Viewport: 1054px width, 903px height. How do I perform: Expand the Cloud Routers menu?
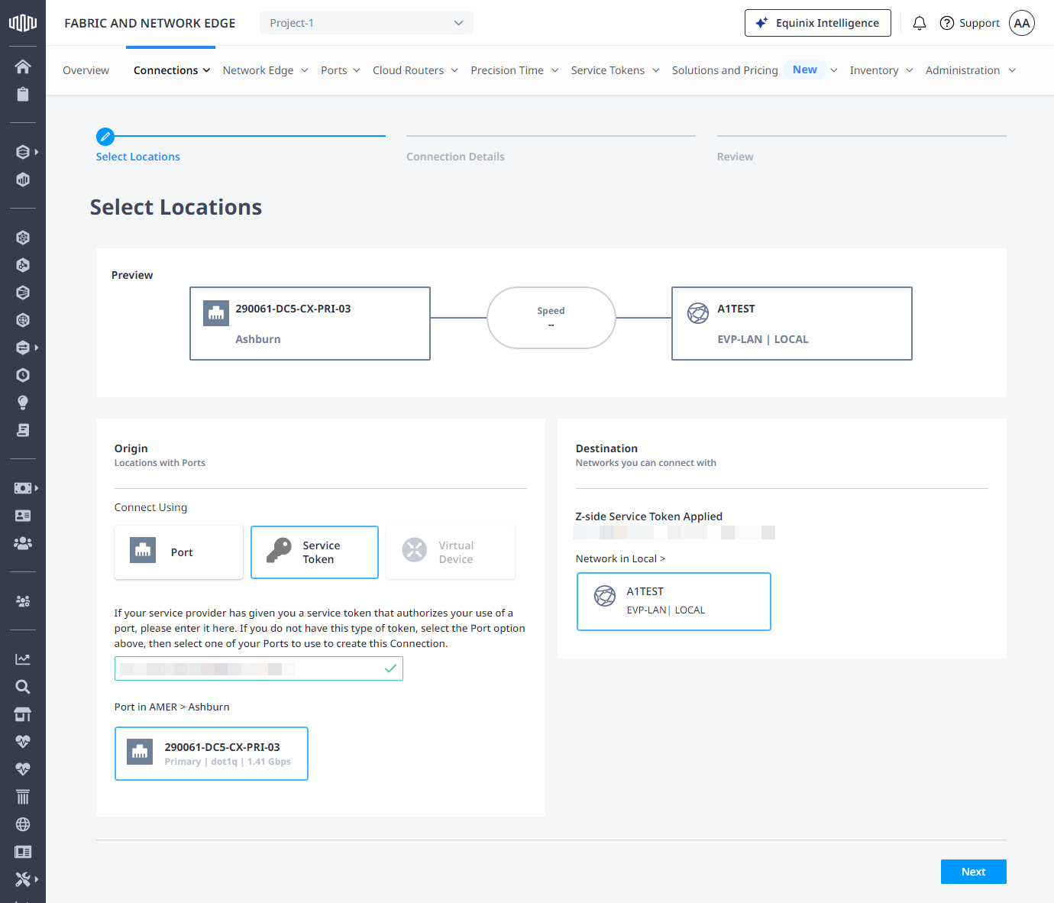pyautogui.click(x=415, y=70)
